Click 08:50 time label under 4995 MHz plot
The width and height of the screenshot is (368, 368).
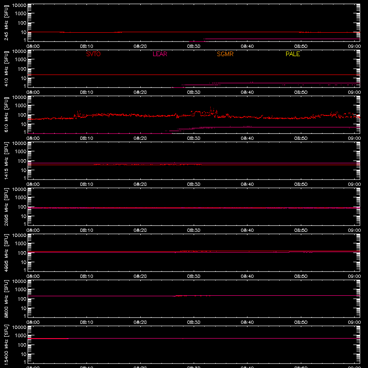pos(301,276)
